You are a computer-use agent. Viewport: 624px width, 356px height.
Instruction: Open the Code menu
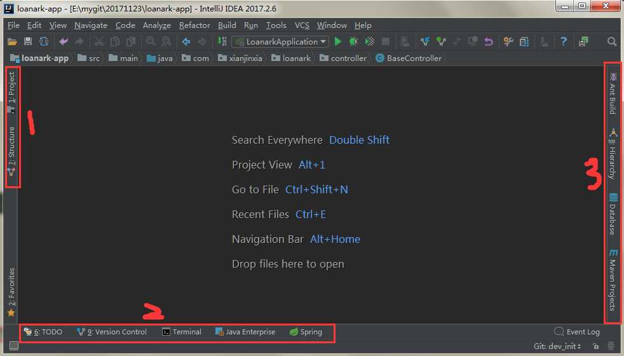point(125,25)
